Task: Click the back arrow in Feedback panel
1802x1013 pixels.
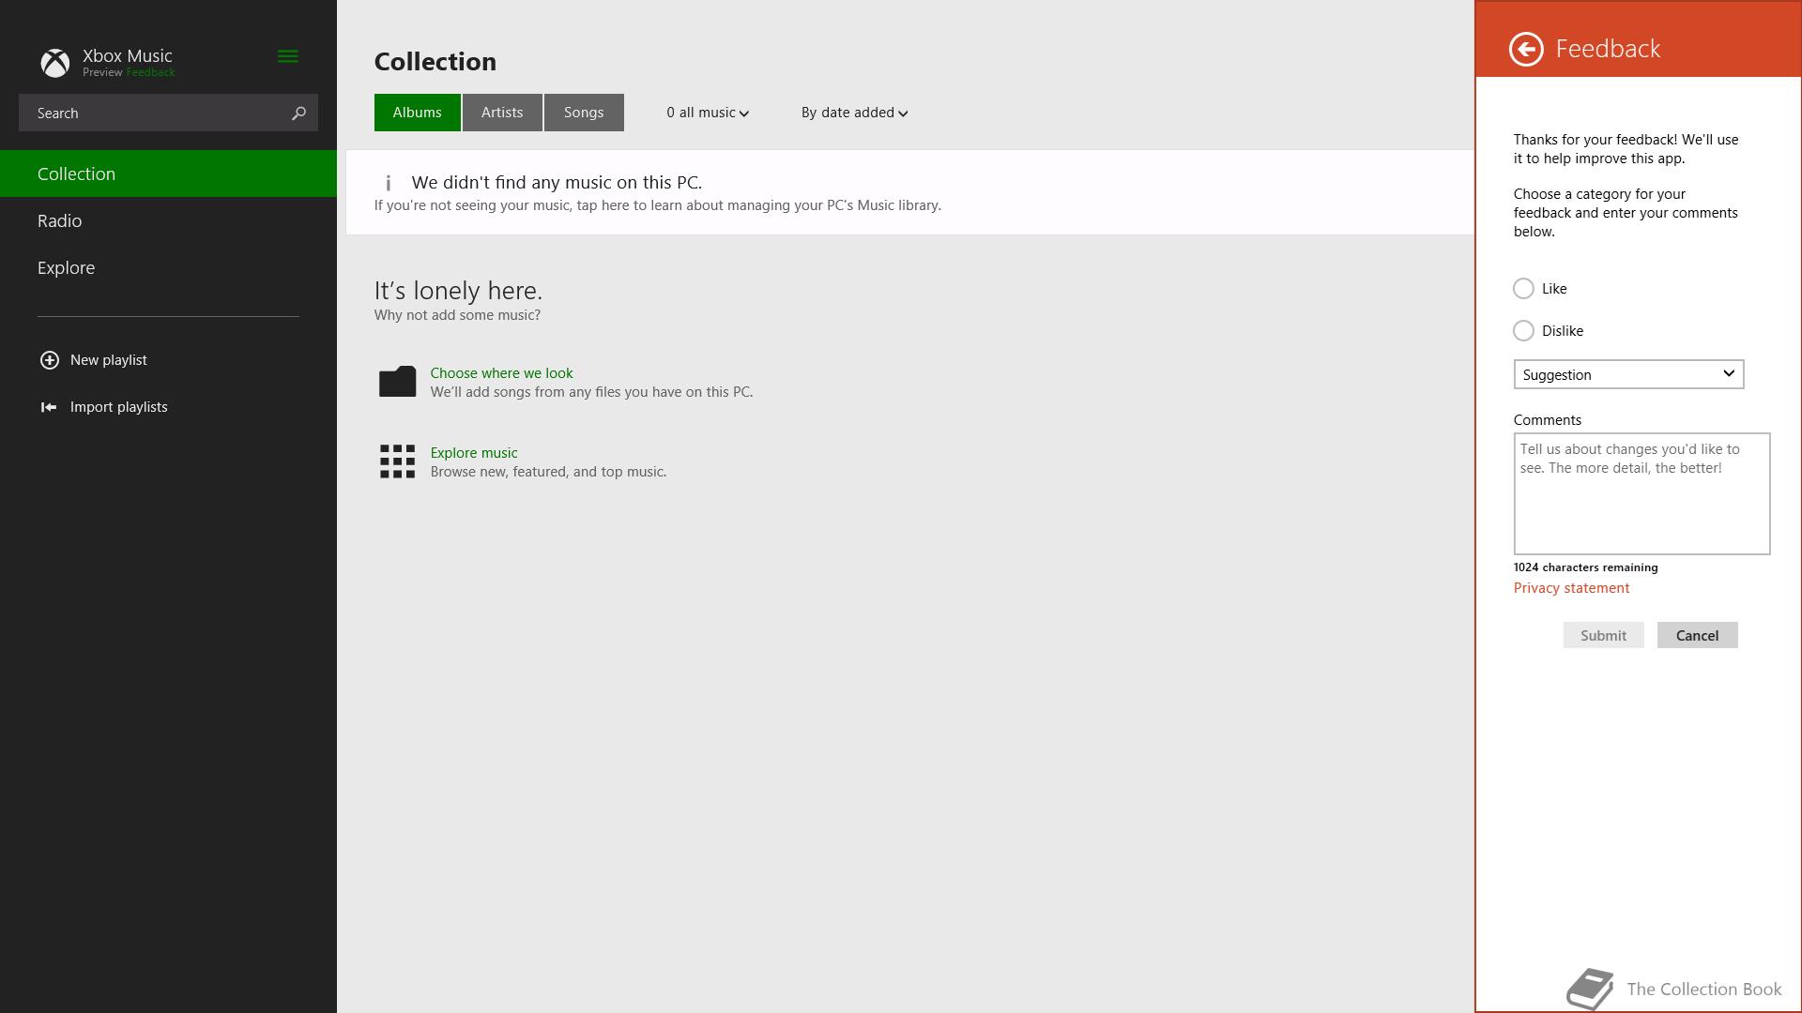Action: [x=1526, y=49]
